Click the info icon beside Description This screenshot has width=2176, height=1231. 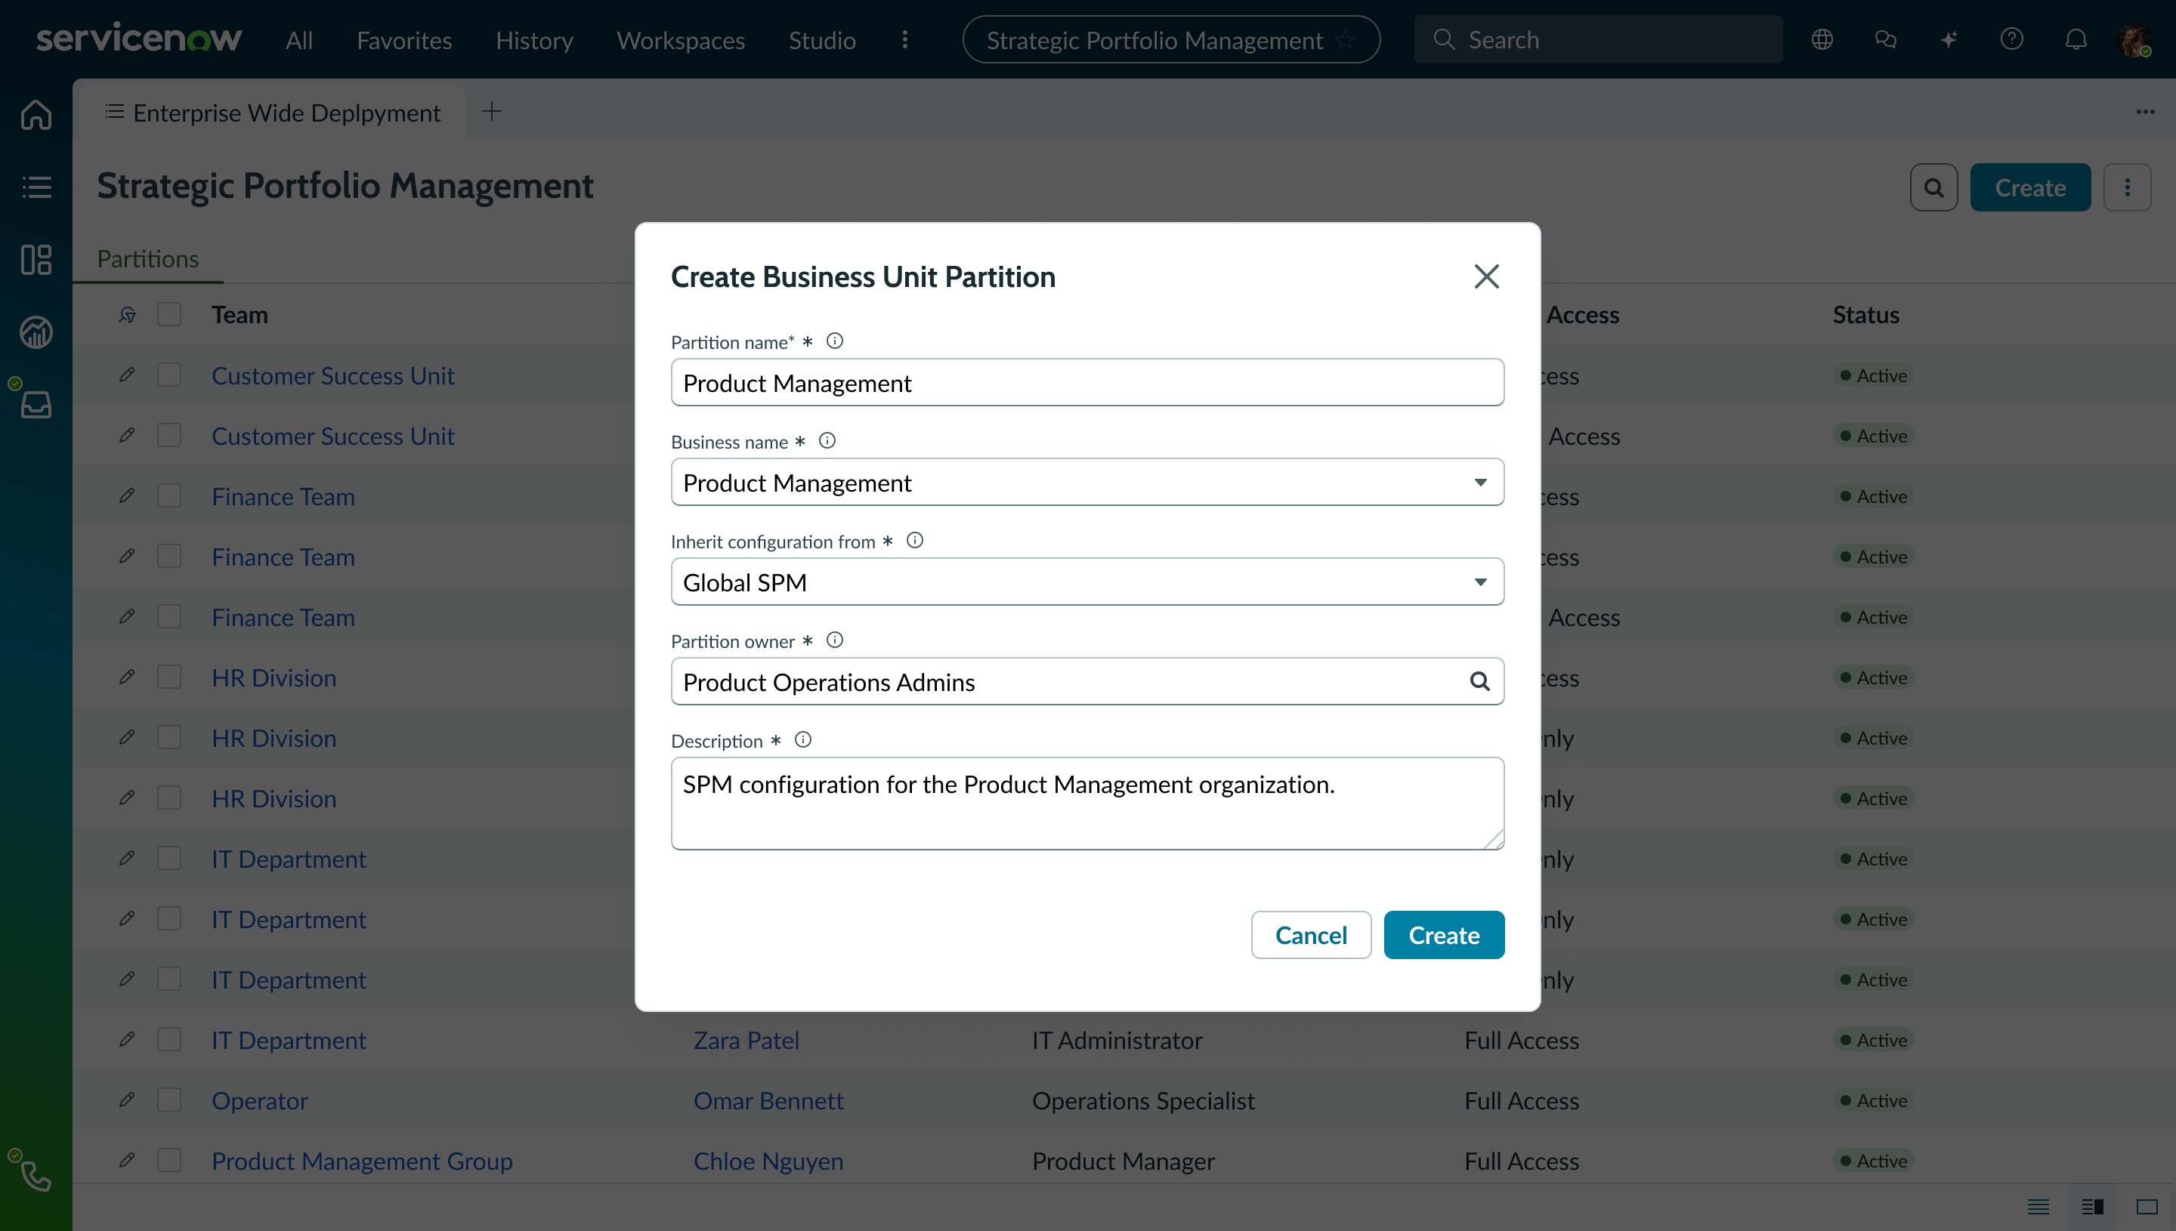803,740
